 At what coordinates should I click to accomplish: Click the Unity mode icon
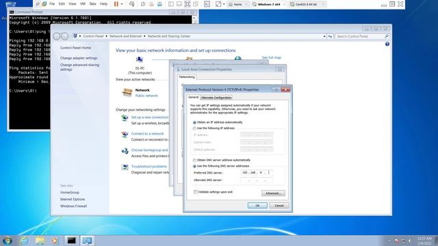[196, 4]
